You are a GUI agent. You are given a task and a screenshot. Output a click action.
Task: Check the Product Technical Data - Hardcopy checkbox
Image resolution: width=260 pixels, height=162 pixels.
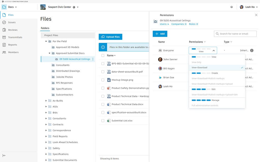tap(103, 96)
